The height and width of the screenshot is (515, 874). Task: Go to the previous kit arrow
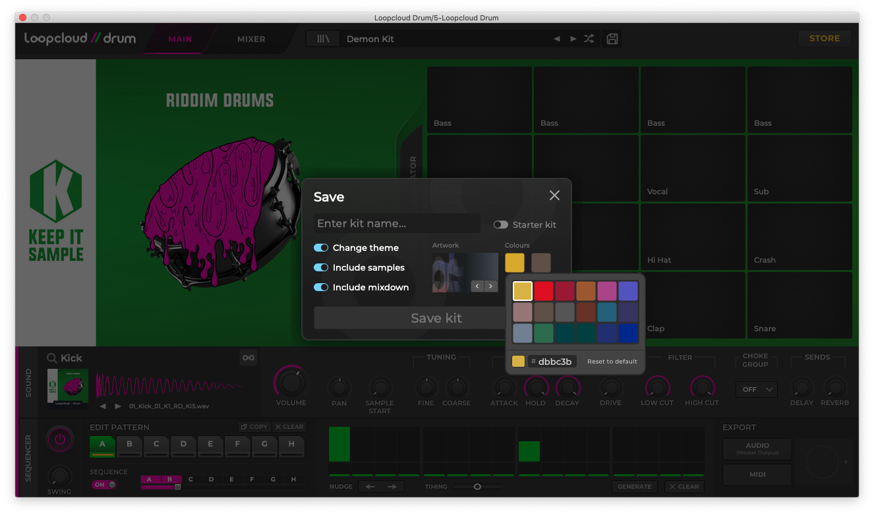(x=557, y=39)
